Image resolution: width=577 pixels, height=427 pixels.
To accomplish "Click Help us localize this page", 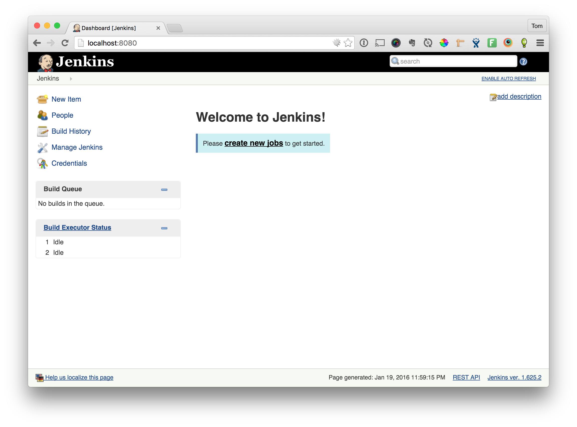I will tap(79, 377).
